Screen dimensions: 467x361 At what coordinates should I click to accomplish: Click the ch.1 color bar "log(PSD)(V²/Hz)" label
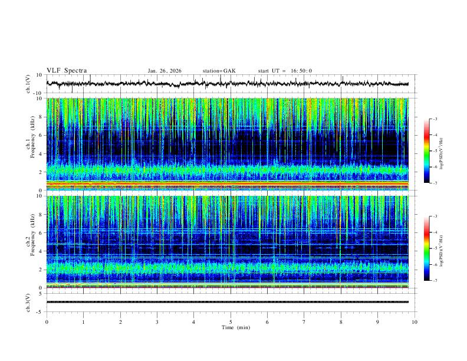[441, 153]
